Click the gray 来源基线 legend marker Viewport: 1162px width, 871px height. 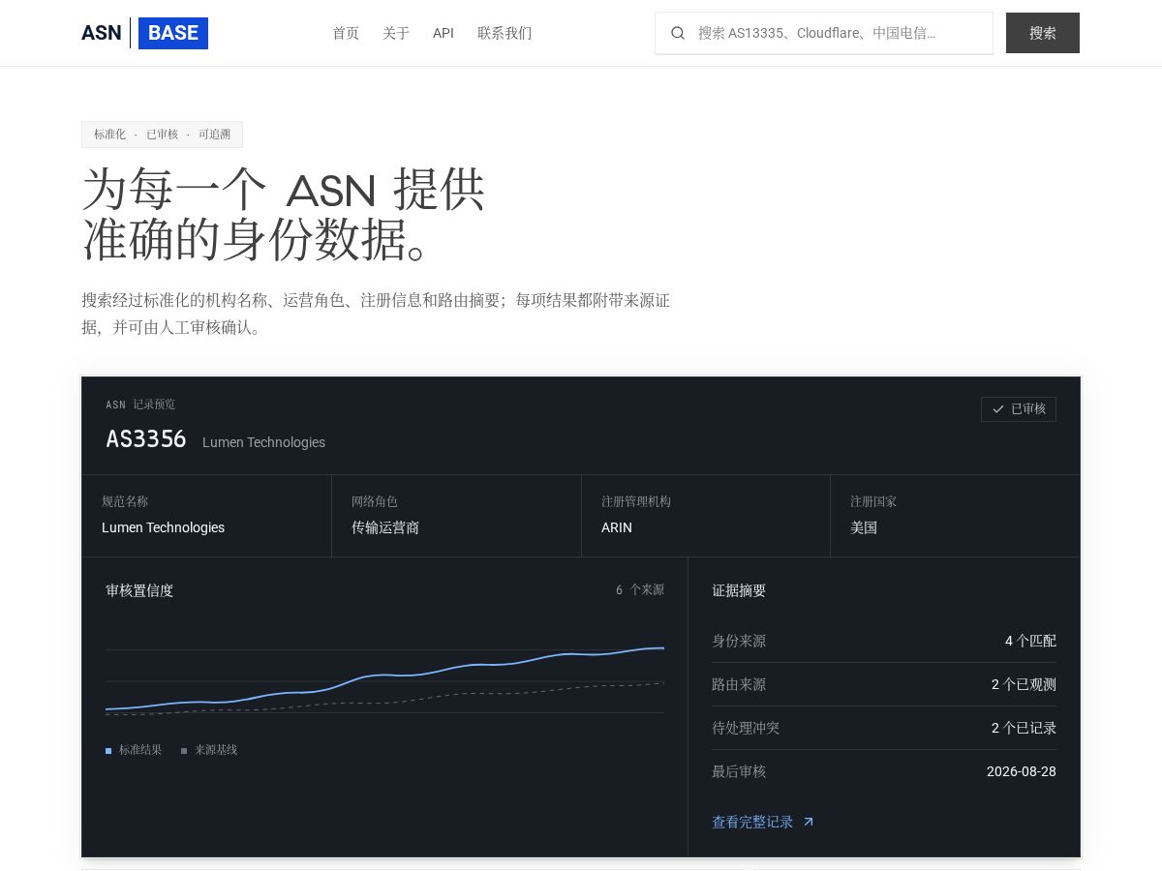[x=184, y=750]
